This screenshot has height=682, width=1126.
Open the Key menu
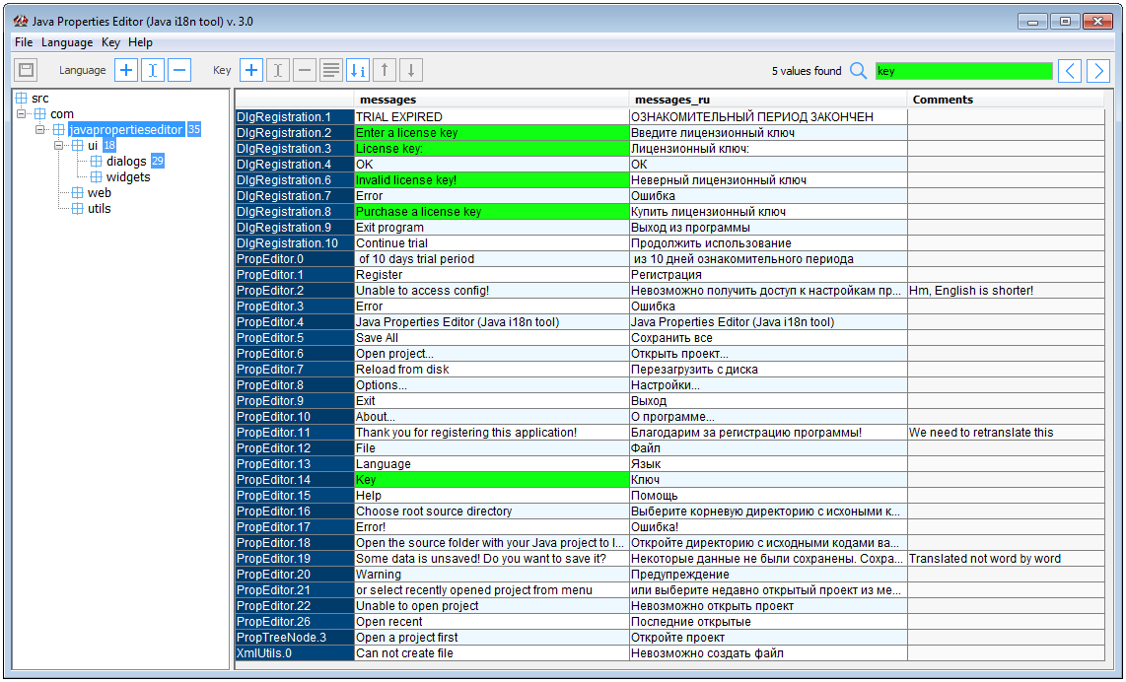[110, 42]
